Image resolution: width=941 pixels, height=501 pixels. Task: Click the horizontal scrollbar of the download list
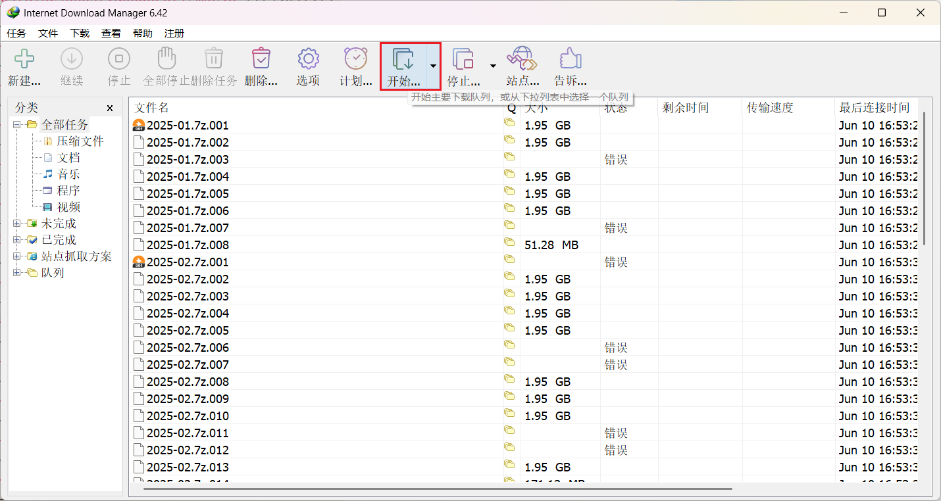click(x=438, y=489)
